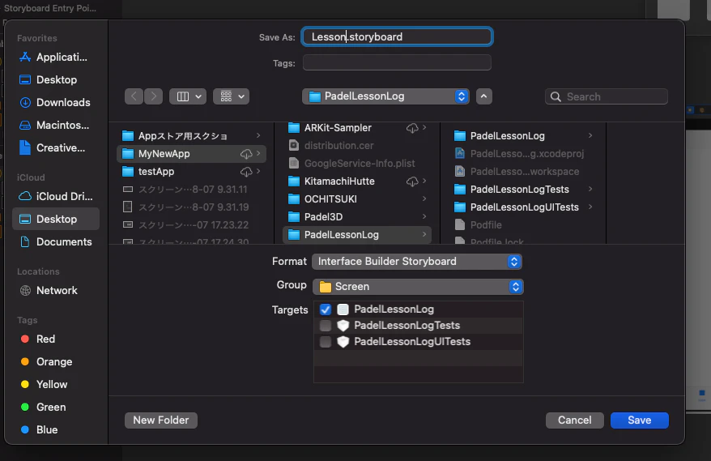Open PadelLessonLog folder in right column

pos(523,135)
